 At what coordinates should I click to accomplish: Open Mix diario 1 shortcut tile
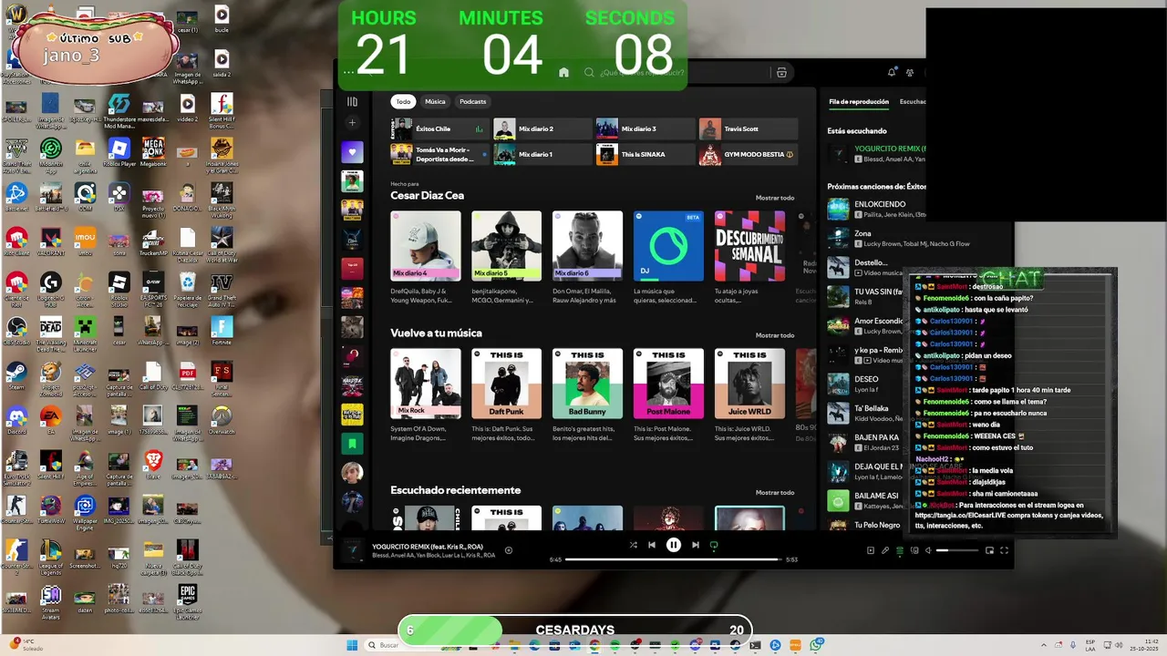[542, 154]
